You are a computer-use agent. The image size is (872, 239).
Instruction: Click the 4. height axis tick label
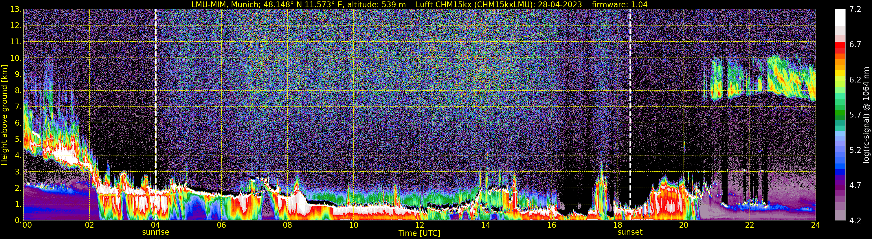point(18,155)
